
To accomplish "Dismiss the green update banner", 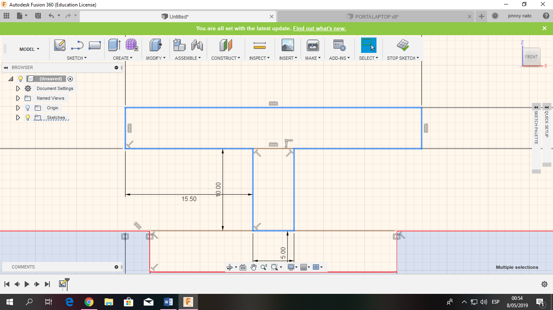I will pos(544,28).
